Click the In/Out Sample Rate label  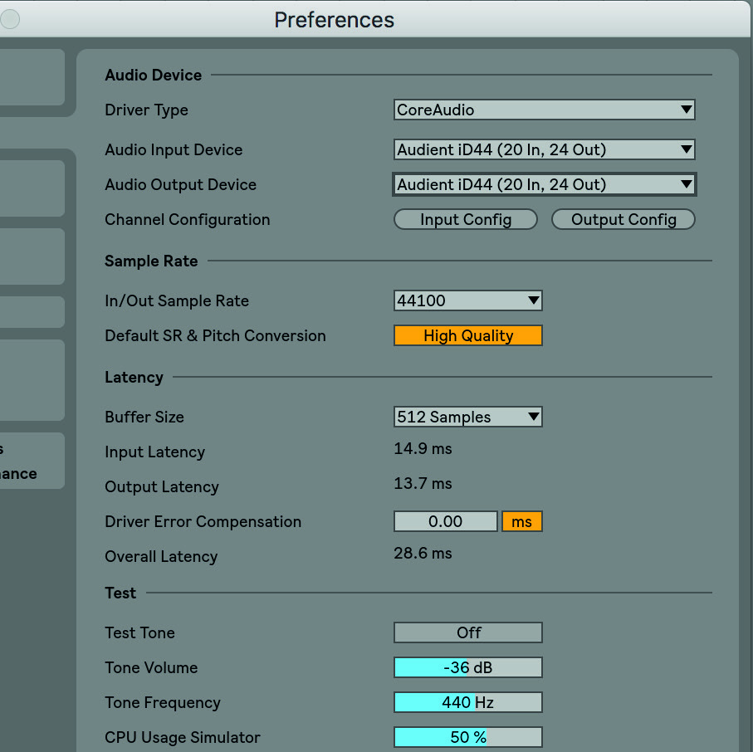(177, 300)
